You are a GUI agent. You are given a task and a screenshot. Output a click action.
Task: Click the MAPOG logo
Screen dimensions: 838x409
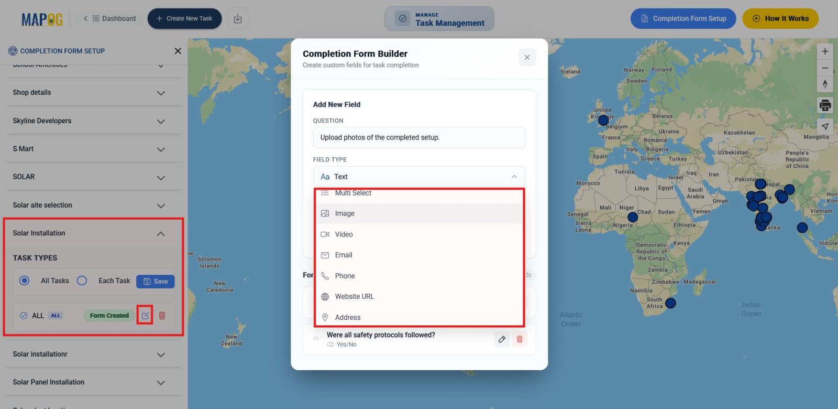(x=42, y=19)
